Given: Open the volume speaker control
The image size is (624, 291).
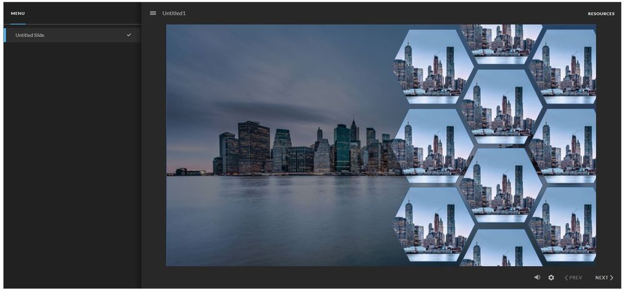Looking at the screenshot, I should pos(537,277).
